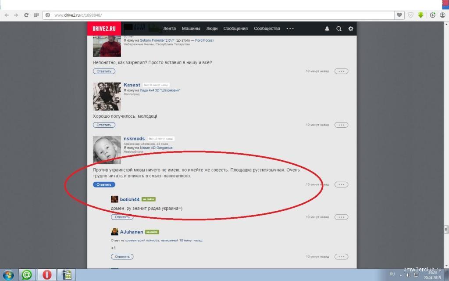Open the settings gear icon

(x=350, y=29)
